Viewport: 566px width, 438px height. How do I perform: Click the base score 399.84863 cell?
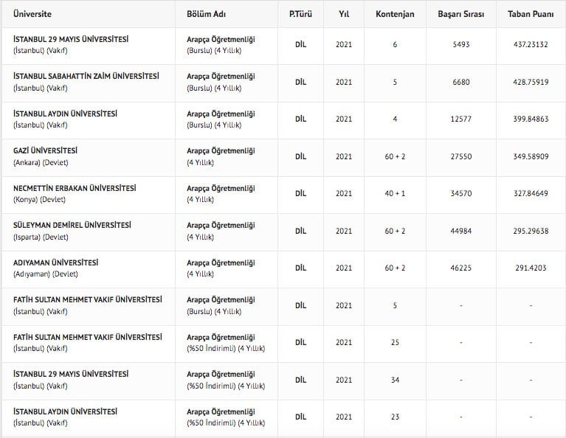pos(531,119)
